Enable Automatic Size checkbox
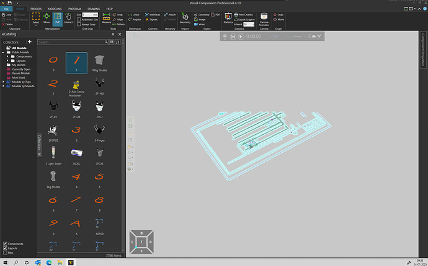Viewport: 428px width, 266px height. [79, 20]
